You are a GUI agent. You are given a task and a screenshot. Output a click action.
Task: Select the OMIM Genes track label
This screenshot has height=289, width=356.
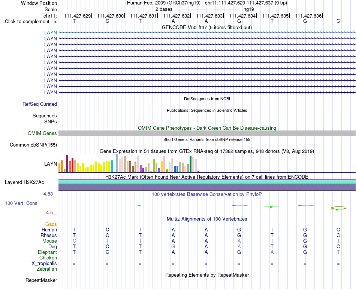click(x=42, y=133)
